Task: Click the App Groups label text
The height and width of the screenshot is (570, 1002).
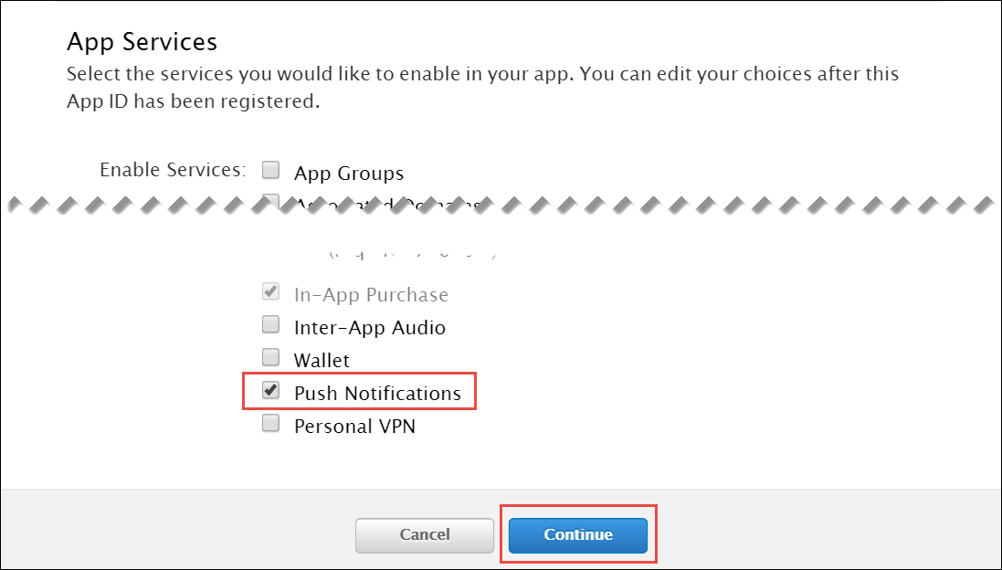Action: point(350,173)
